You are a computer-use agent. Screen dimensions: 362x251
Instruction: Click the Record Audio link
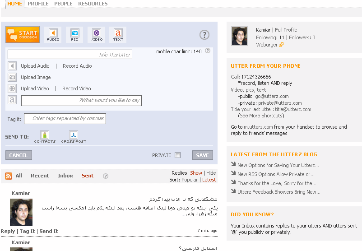click(77, 66)
